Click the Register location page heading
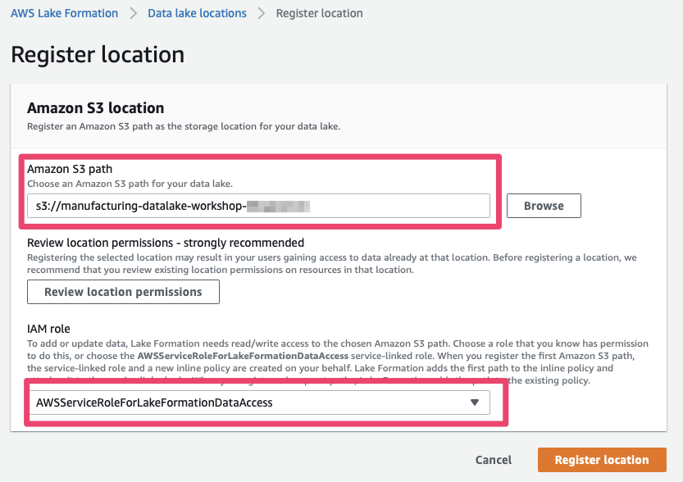Viewport: 683px width, 482px height. (x=98, y=55)
